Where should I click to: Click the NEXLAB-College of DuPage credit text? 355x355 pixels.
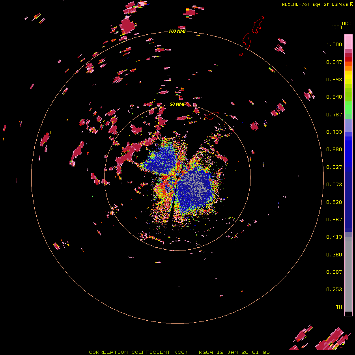(x=315, y=4)
